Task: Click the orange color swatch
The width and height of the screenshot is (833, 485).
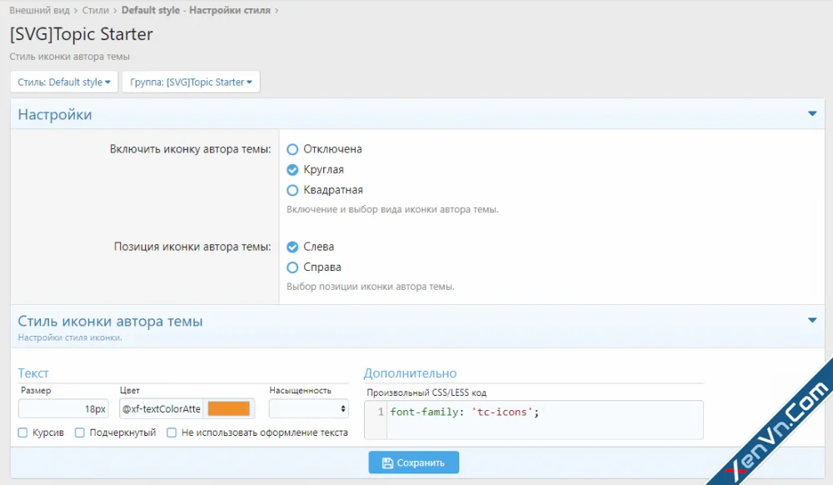Action: [x=228, y=408]
